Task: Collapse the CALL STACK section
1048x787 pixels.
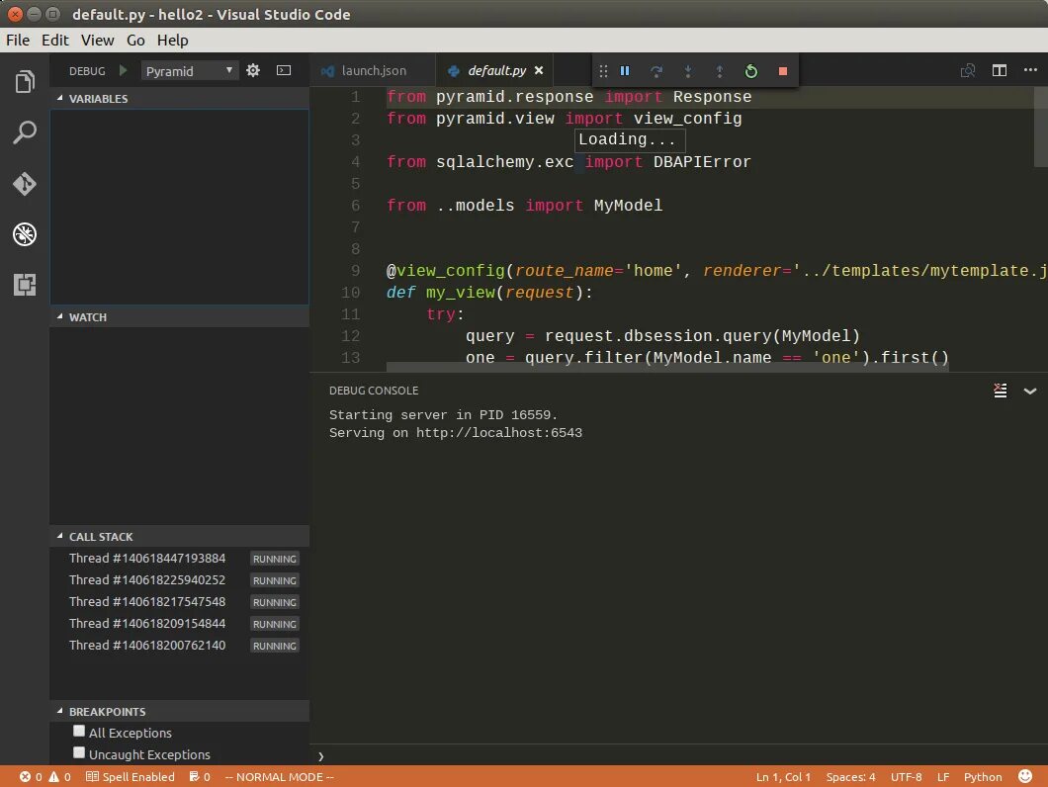Action: [x=179, y=536]
